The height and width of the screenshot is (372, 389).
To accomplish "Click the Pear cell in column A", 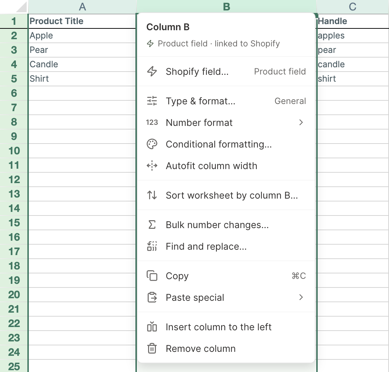I will pos(82,50).
